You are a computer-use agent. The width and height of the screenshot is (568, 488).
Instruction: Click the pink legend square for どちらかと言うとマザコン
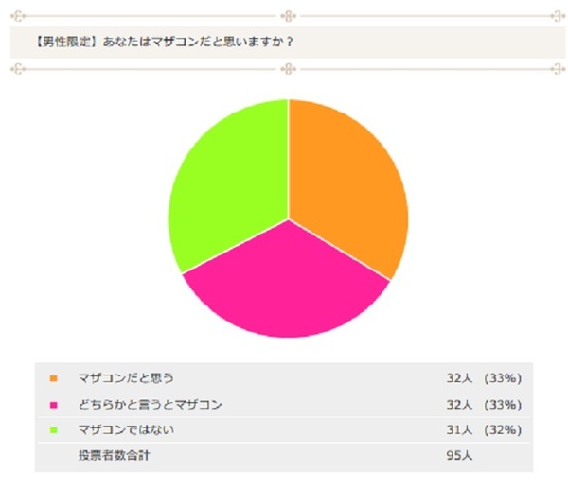click(x=54, y=405)
